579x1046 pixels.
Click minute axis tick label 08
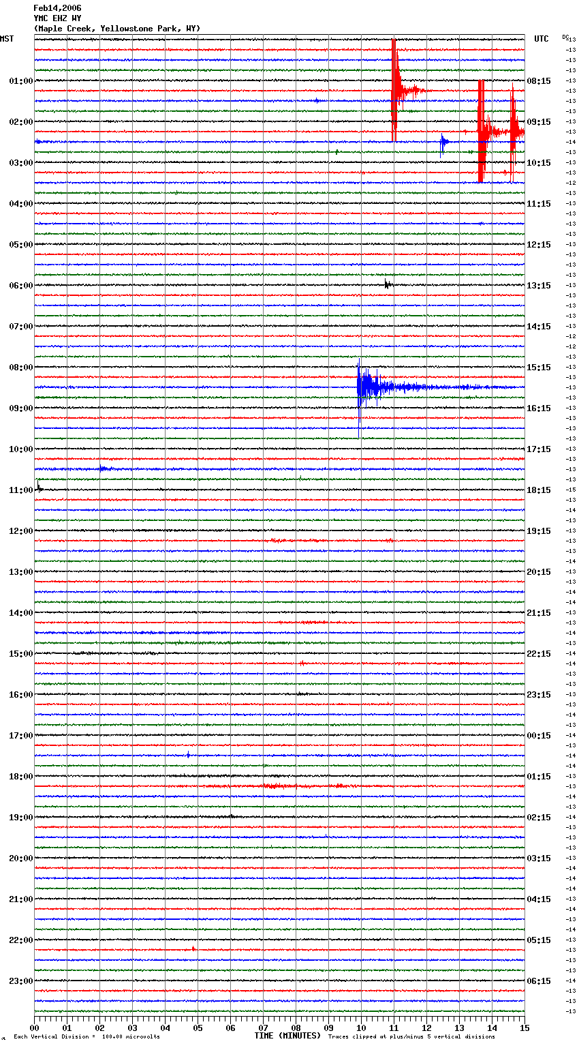[296, 1028]
